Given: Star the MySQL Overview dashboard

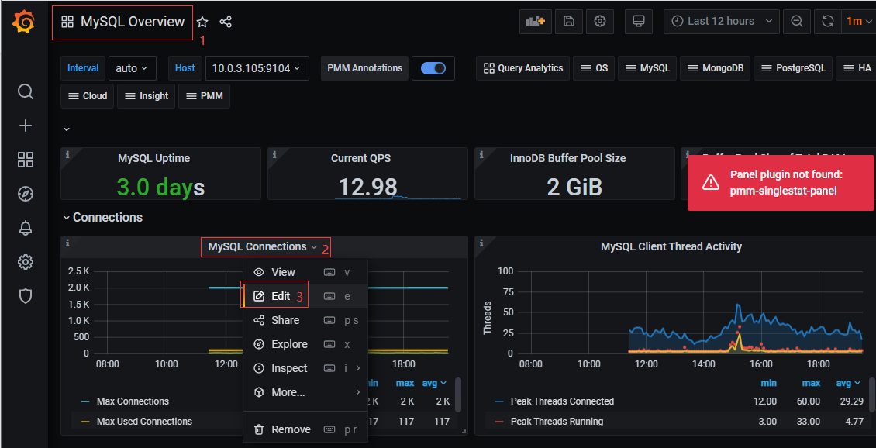Looking at the screenshot, I should (202, 22).
